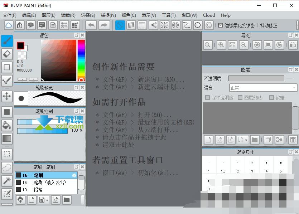299x214 pixels.
Task: Open the Filter menu
Action: [x=68, y=15]
